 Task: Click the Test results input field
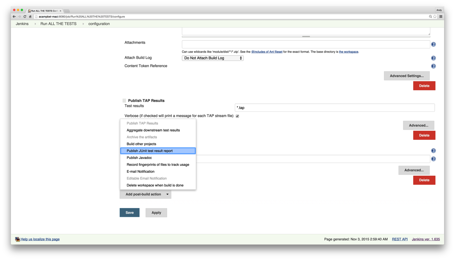pyautogui.click(x=335, y=108)
